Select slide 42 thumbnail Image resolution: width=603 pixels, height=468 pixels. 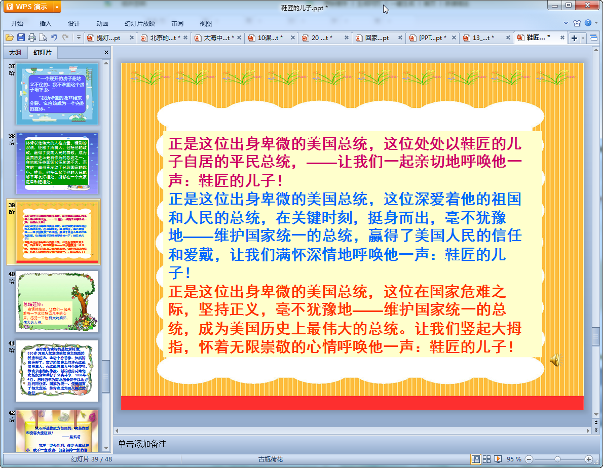point(57,431)
